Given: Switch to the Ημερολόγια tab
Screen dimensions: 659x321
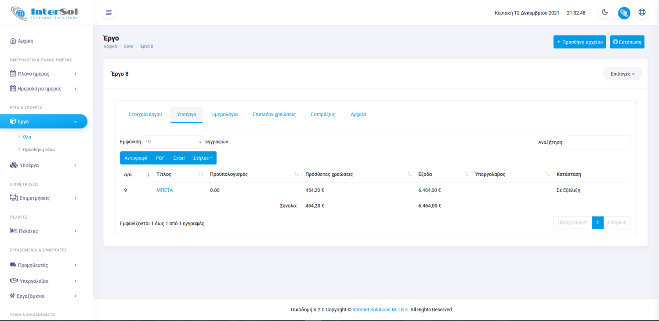Looking at the screenshot, I should tap(224, 114).
